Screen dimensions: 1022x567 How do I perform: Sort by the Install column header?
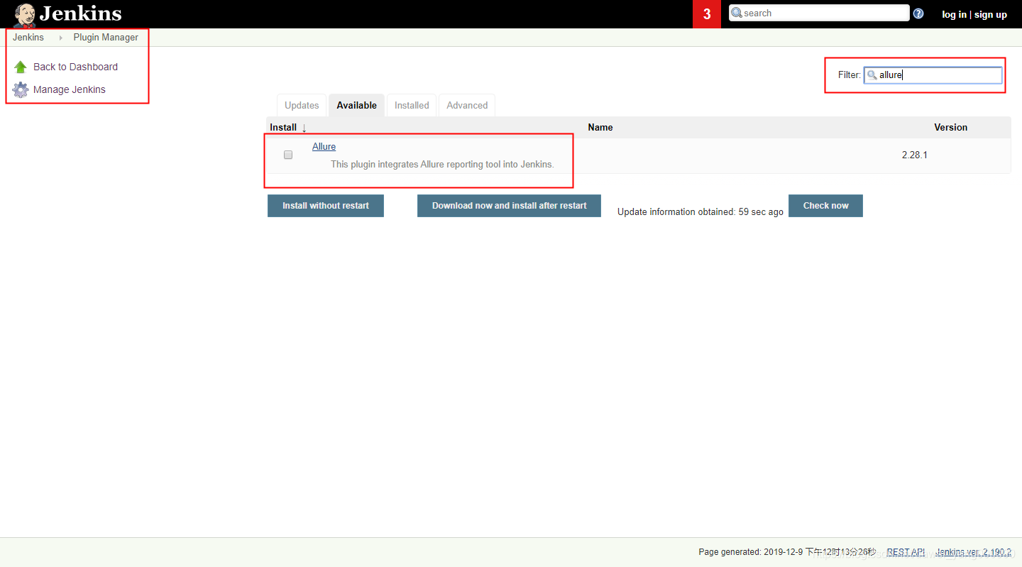coord(283,127)
